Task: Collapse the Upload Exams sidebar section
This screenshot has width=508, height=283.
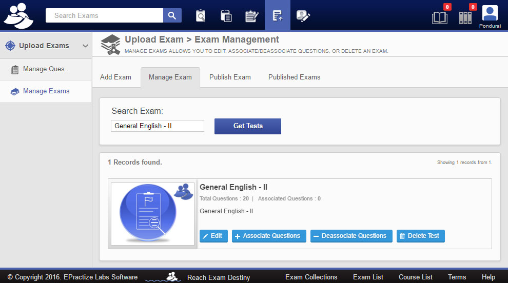Action: tap(86, 46)
